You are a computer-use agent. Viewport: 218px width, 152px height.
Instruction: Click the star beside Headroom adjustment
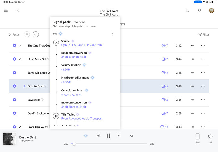[92, 78]
